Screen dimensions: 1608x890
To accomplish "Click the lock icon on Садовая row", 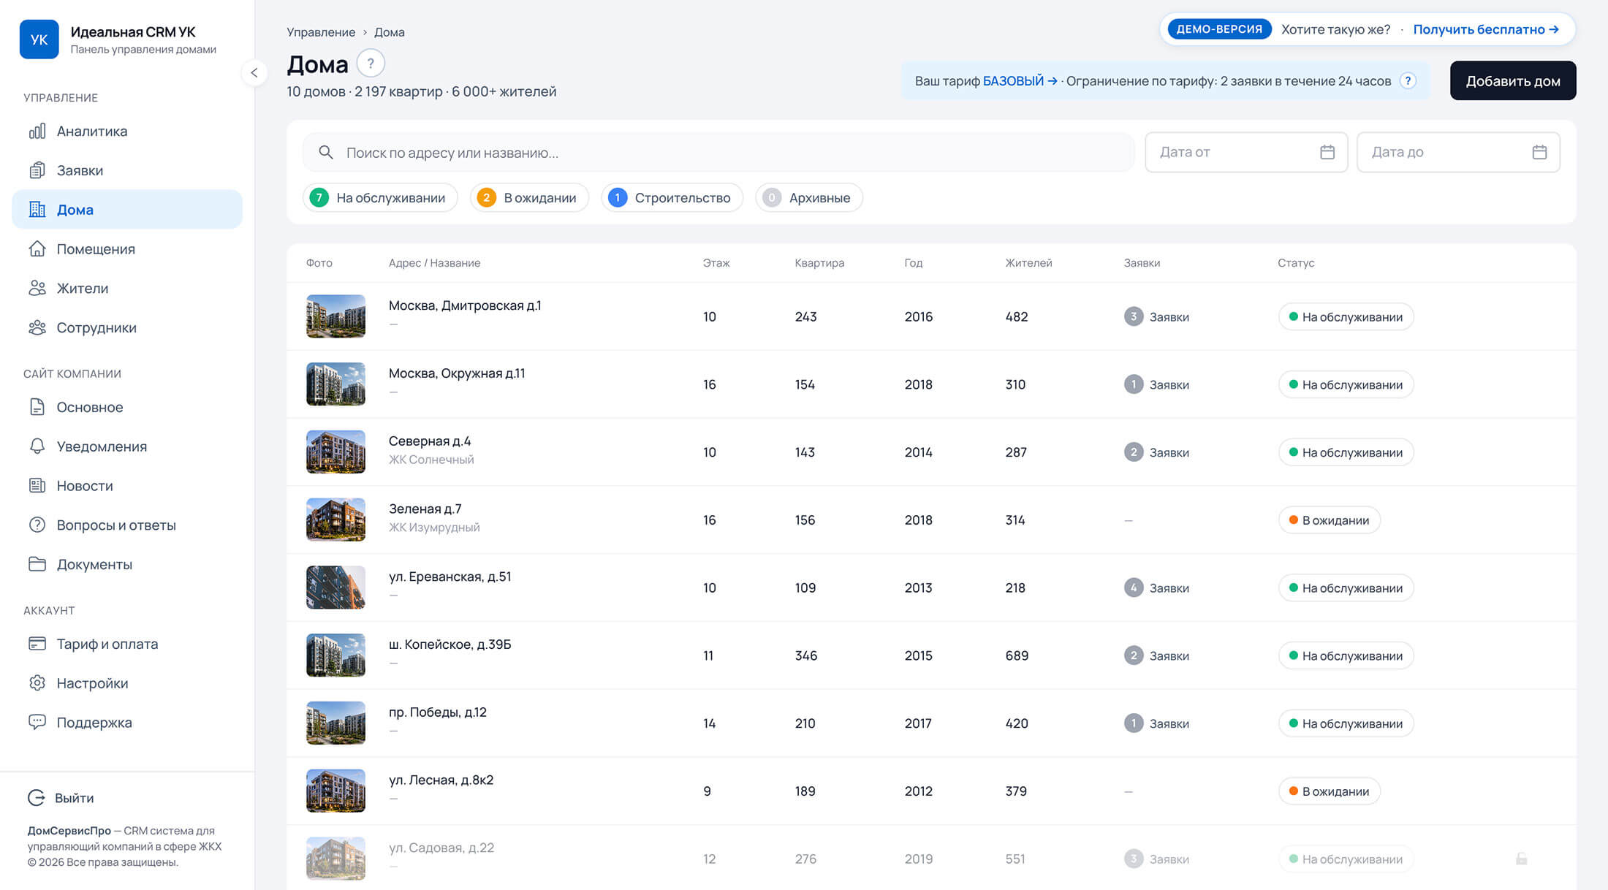I will (1522, 859).
